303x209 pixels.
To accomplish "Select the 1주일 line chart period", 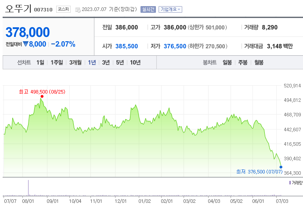I will pos(57,62).
